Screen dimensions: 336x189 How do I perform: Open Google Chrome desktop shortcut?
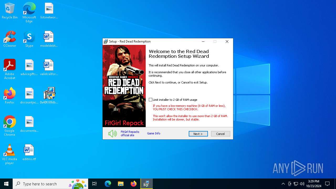pyautogui.click(x=10, y=126)
